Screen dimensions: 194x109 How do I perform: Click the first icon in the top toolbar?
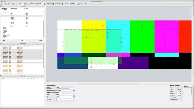point(2,4)
